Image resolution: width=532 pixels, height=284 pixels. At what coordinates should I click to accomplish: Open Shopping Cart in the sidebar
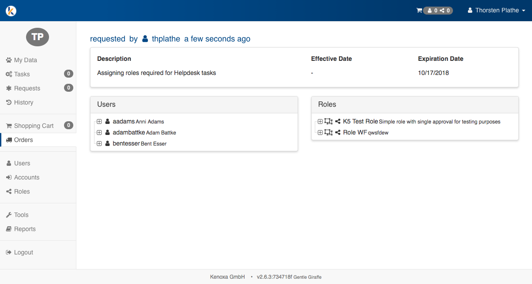coord(34,126)
